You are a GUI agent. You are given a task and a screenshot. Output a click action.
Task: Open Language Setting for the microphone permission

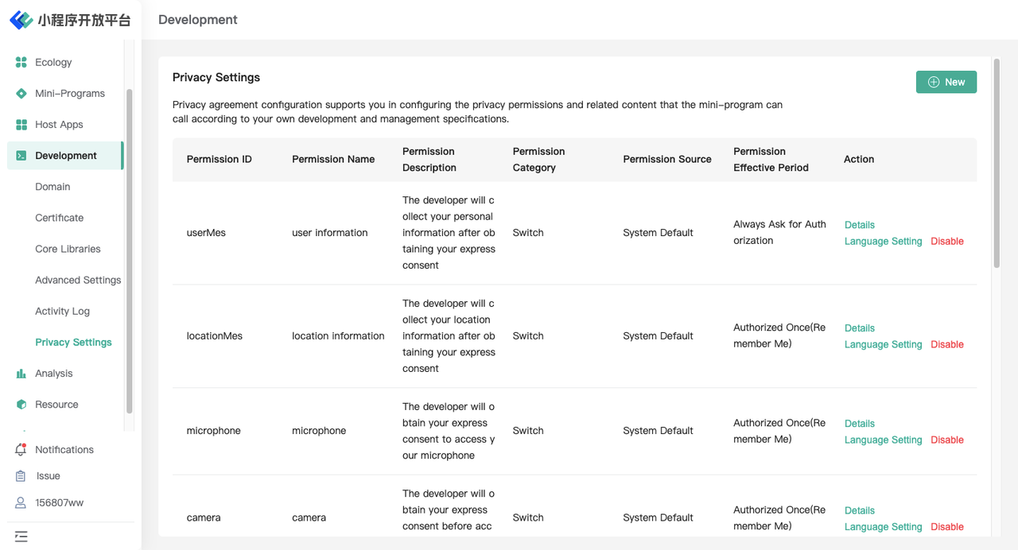pos(884,440)
